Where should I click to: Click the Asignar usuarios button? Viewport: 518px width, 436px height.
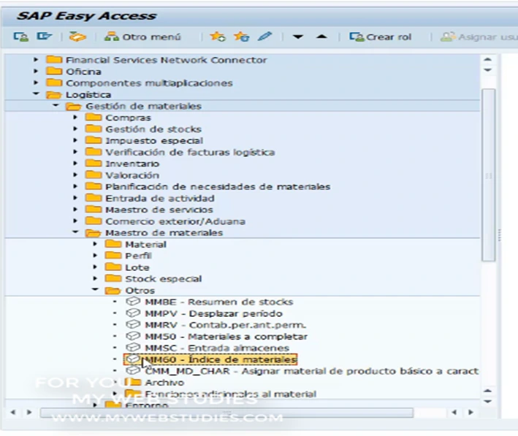coord(479,37)
